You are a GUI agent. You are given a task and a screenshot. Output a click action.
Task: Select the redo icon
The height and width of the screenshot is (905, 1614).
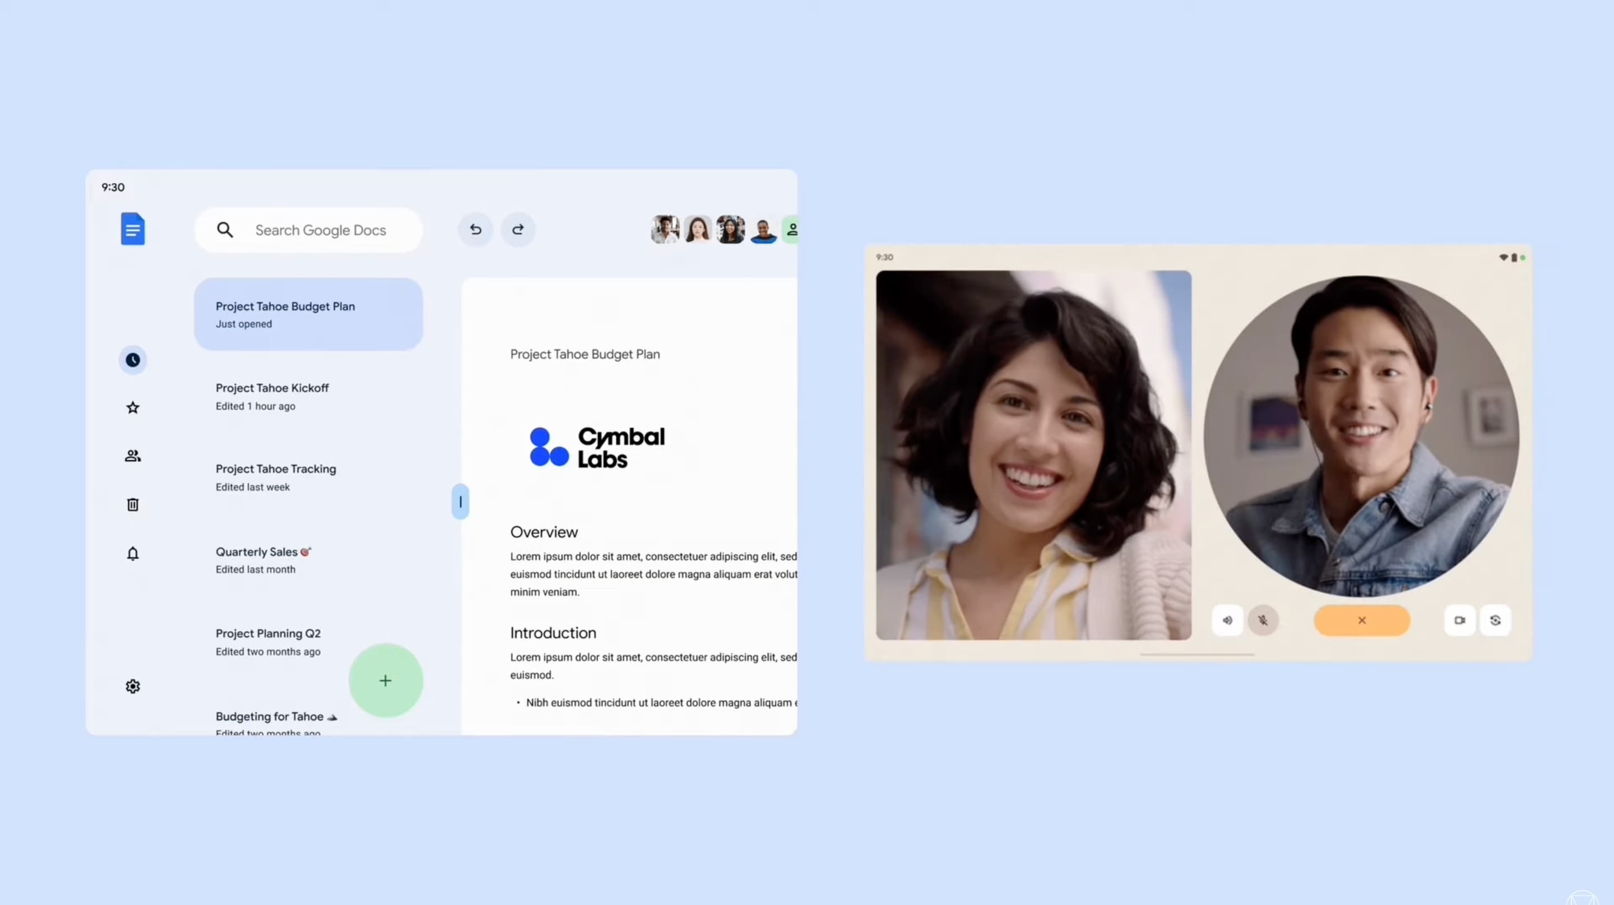[517, 229]
